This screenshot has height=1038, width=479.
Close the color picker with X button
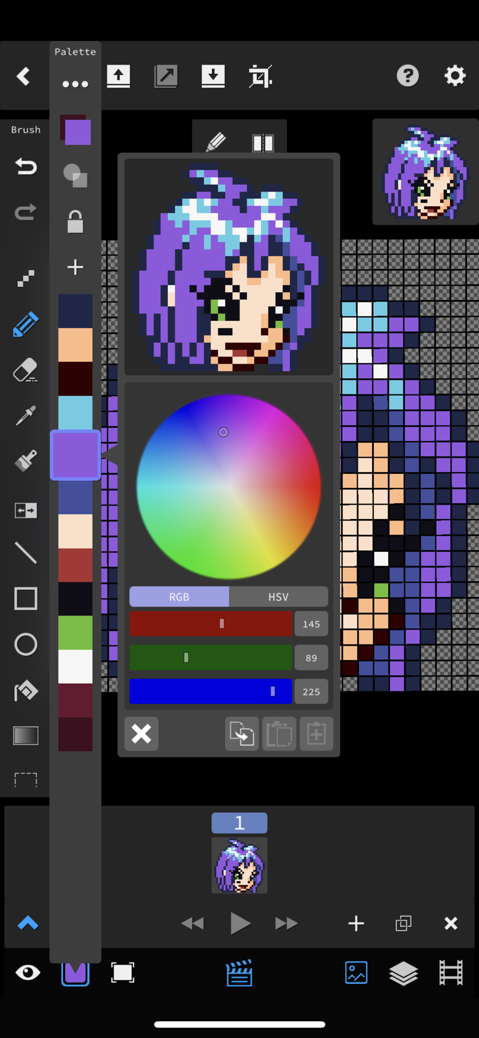(142, 734)
